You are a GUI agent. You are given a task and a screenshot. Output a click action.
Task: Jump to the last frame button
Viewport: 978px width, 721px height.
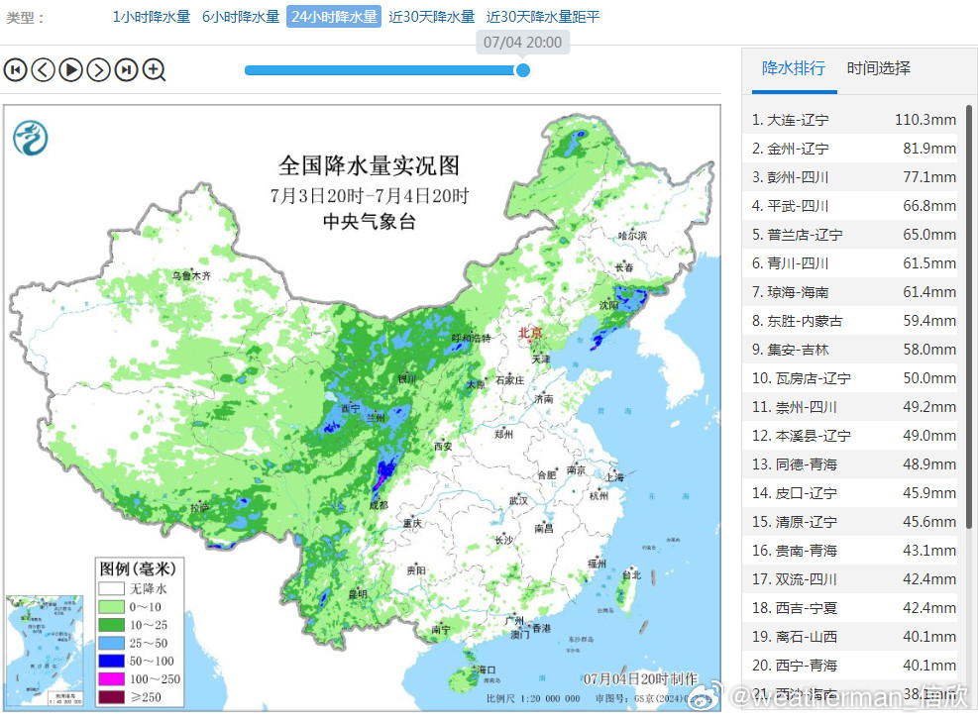pyautogui.click(x=126, y=69)
